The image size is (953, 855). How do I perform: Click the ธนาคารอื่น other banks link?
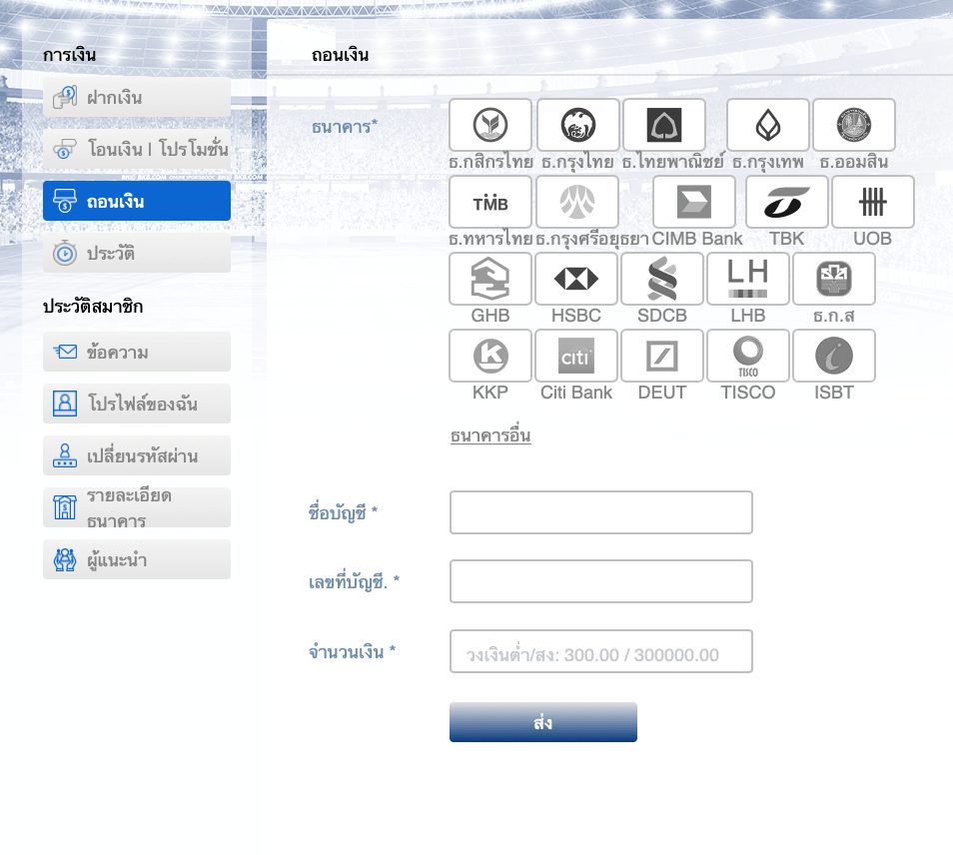point(490,436)
